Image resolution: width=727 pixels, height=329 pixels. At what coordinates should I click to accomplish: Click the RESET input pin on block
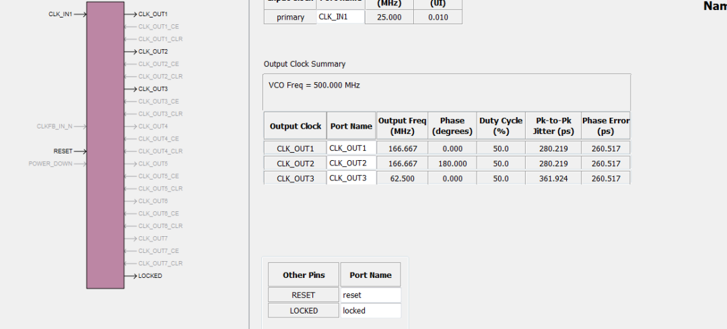point(63,151)
